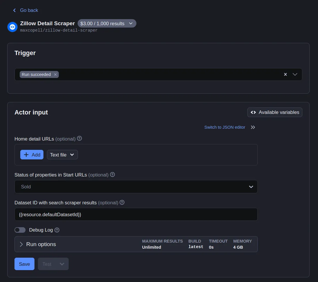Click the Zillow Detail Scraper title
This screenshot has width=318, height=282.
[47, 23]
